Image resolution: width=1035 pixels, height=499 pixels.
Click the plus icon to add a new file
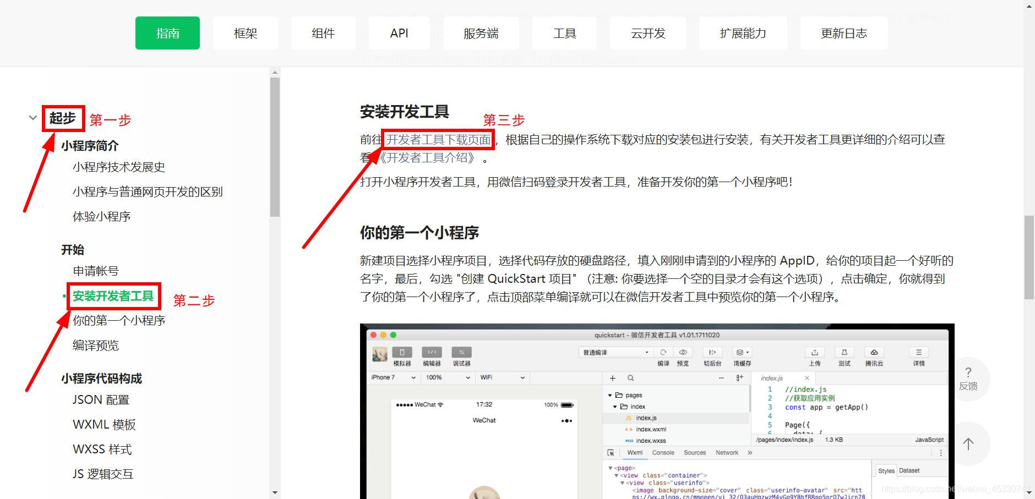pos(613,378)
